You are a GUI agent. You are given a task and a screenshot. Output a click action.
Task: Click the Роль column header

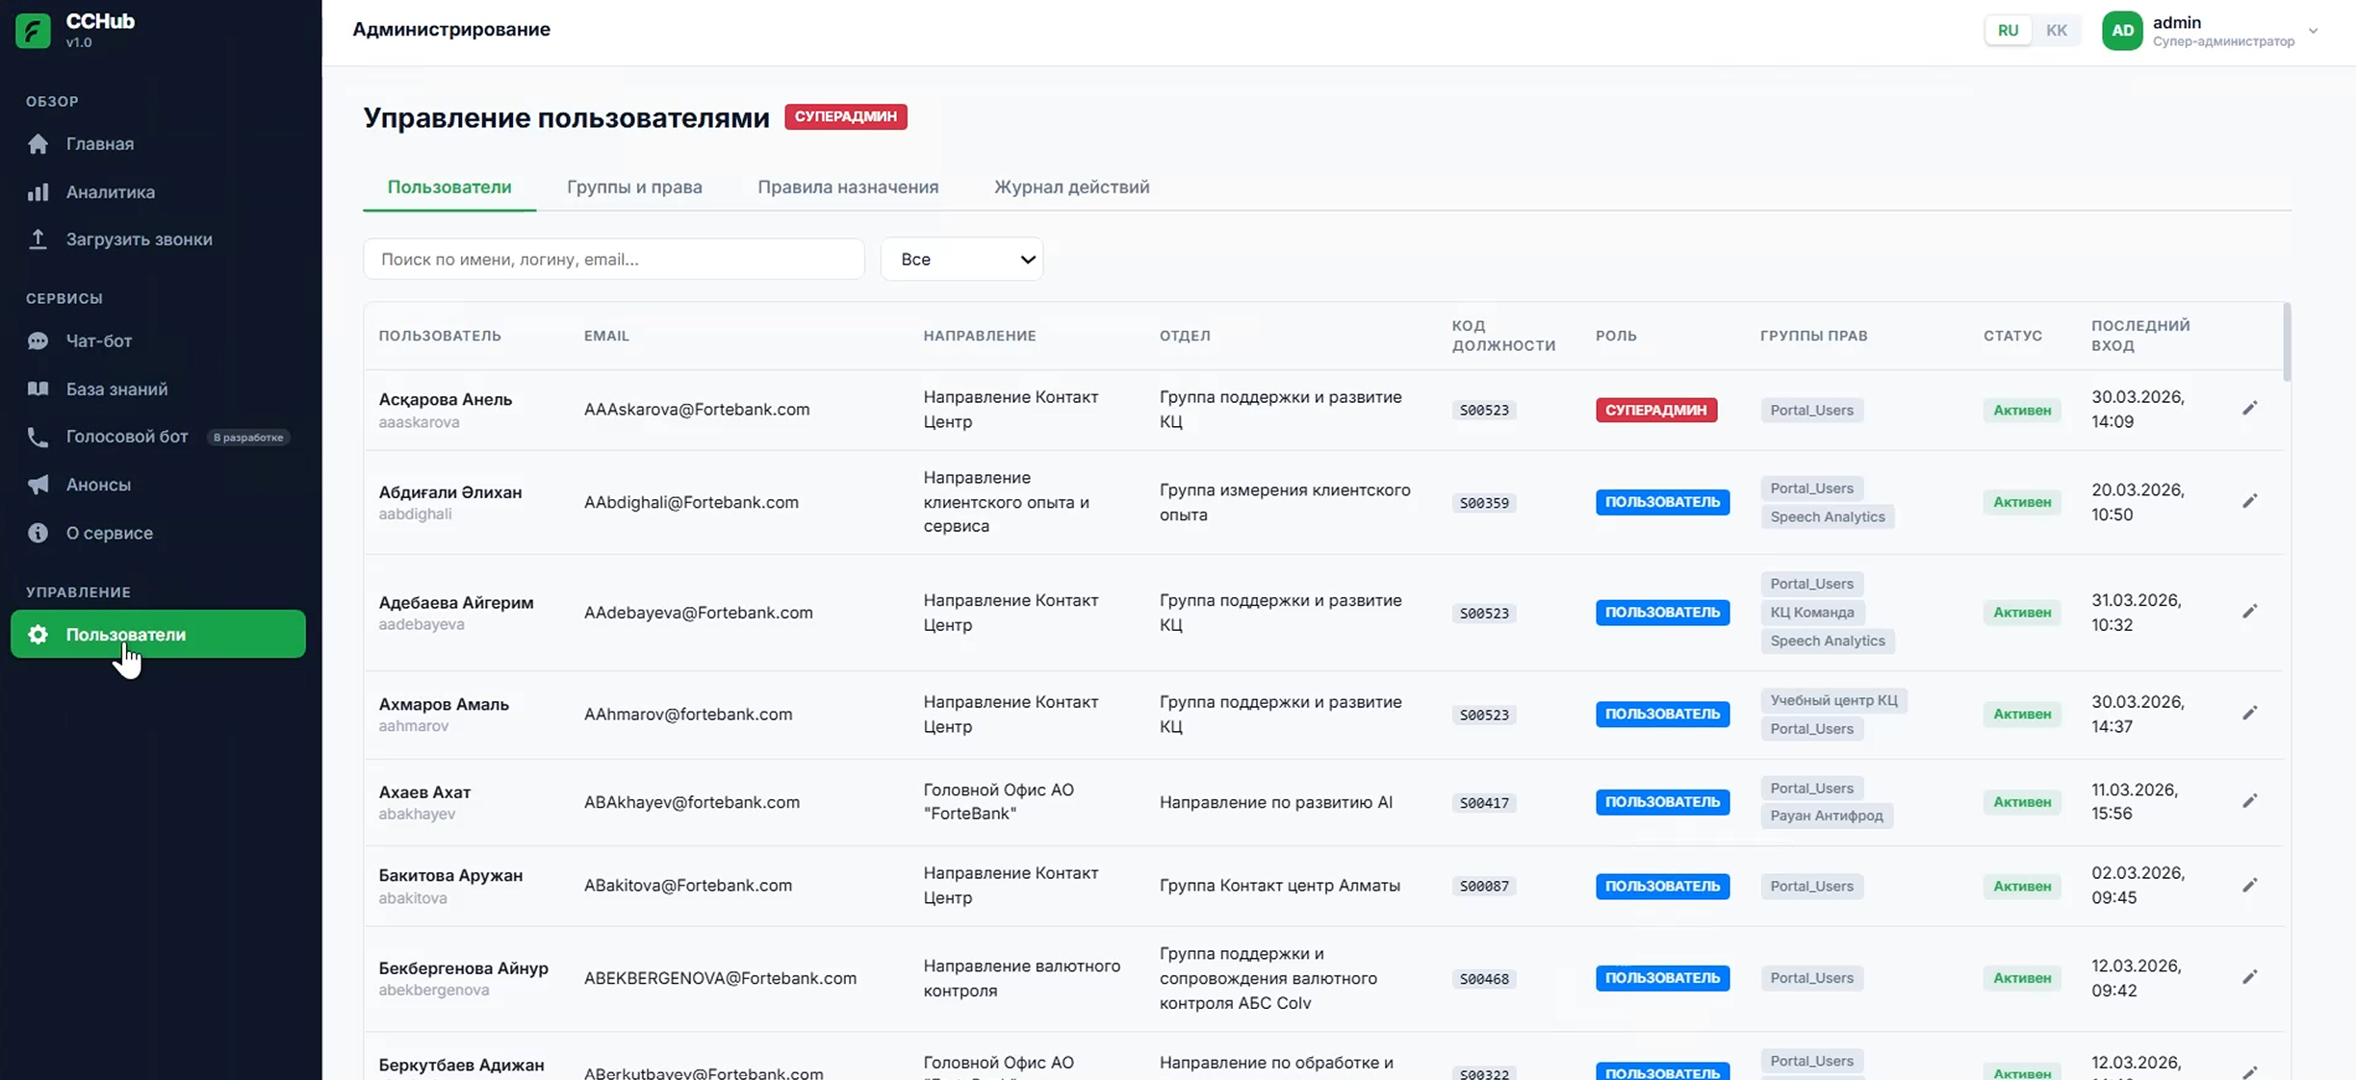1616,336
